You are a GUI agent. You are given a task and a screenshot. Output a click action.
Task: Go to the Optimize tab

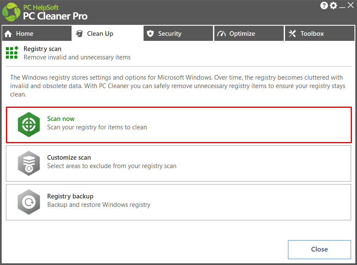(x=249, y=34)
